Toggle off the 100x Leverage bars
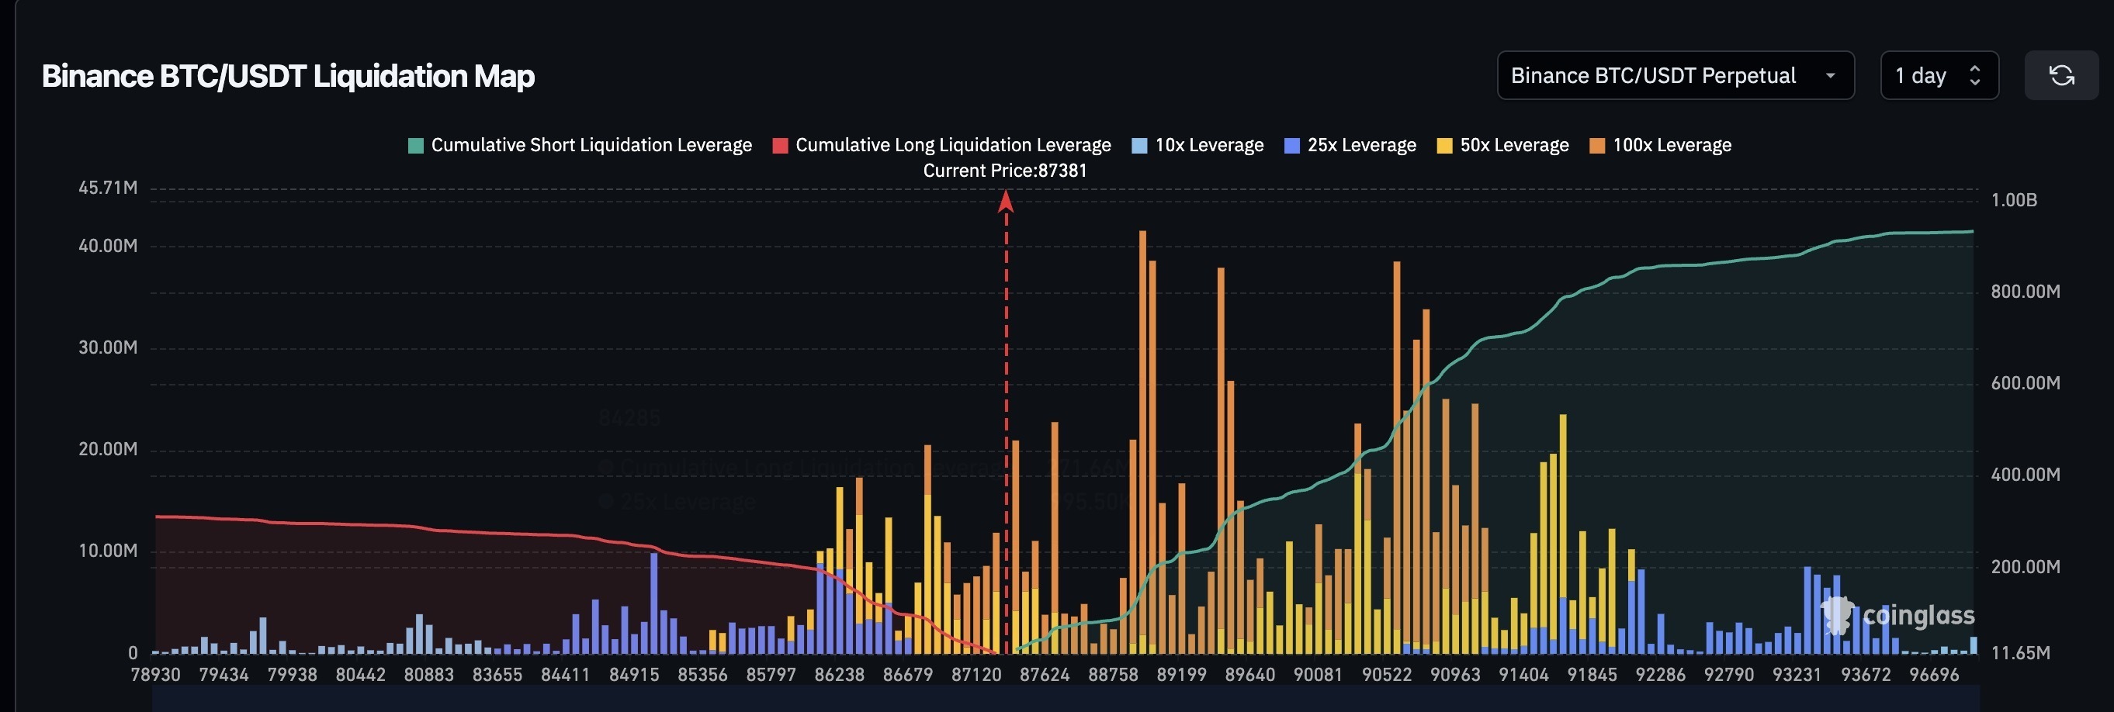The width and height of the screenshot is (2114, 712). tap(1660, 144)
